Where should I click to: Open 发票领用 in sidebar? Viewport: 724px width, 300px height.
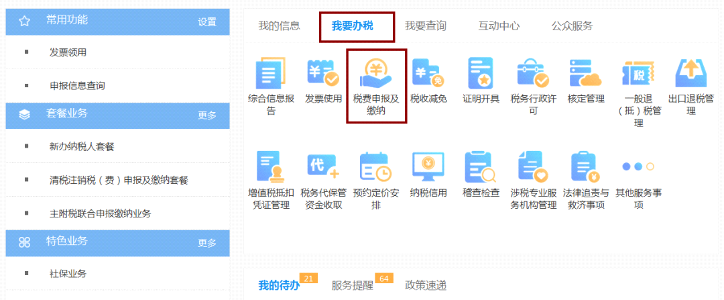68,52
